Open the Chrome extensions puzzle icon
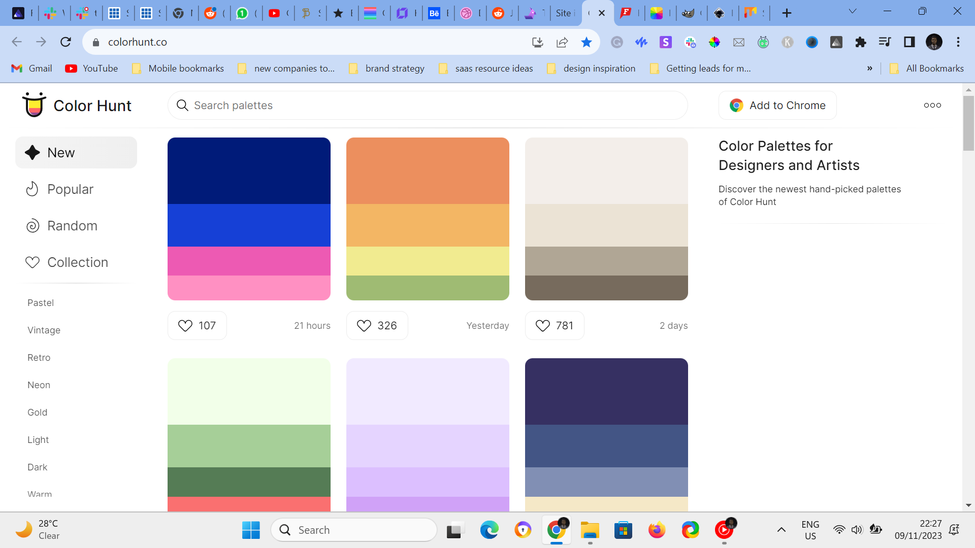This screenshot has width=975, height=548. (860, 42)
